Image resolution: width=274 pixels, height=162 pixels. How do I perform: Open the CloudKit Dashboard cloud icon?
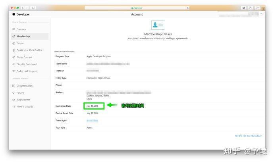coord(14,64)
